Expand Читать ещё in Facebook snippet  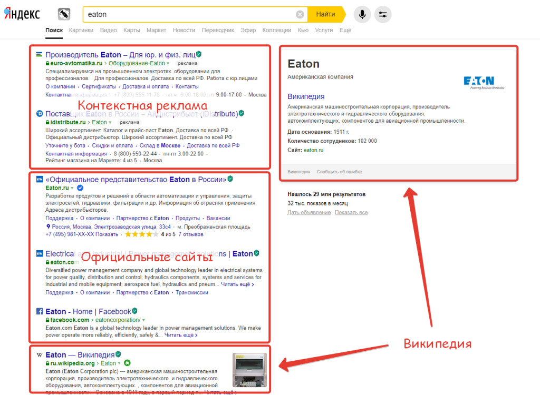tap(181, 335)
